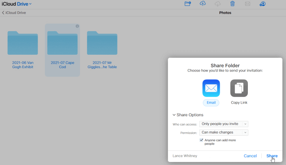
Task: Click the Photos folder title
Action: (225, 13)
